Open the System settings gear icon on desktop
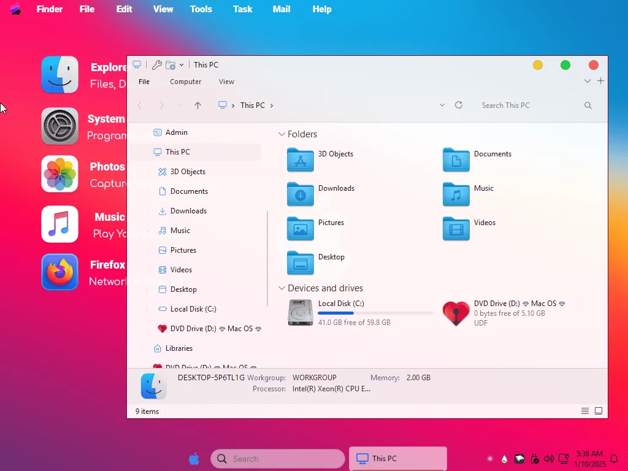Image resolution: width=628 pixels, height=471 pixels. (59, 126)
